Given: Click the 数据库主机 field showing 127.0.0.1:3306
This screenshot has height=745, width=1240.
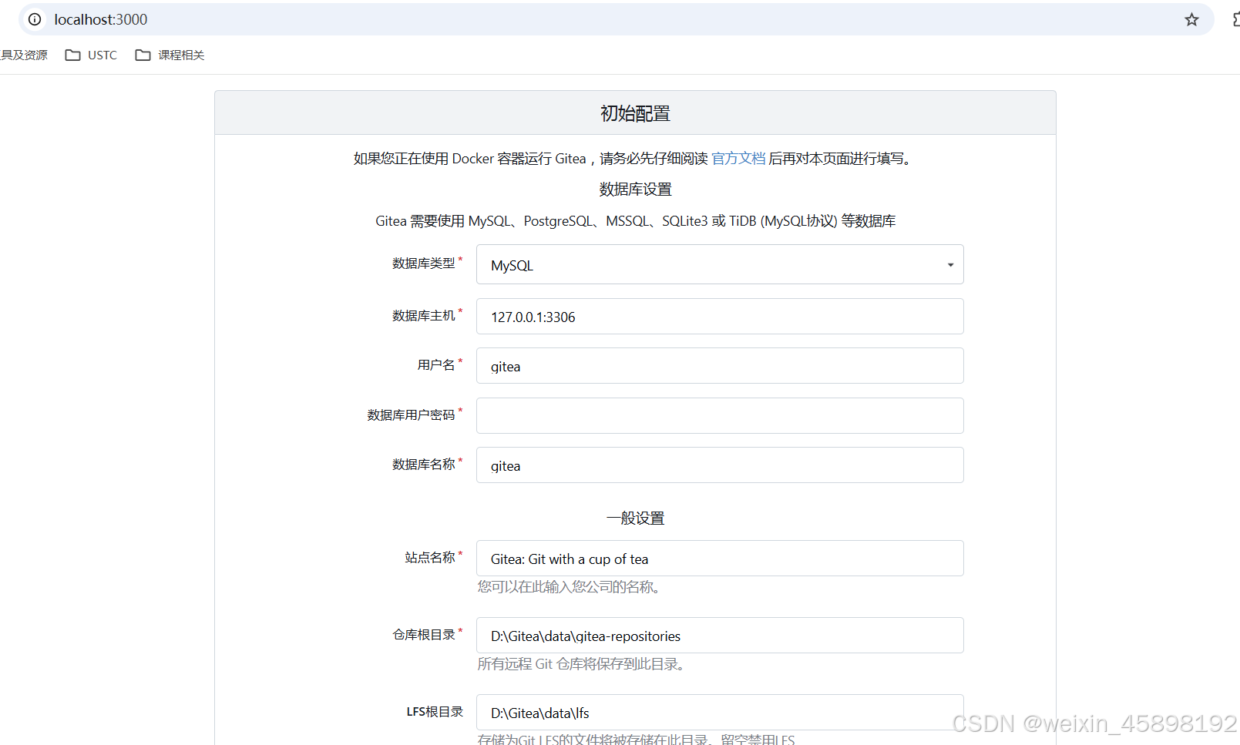Looking at the screenshot, I should pos(720,316).
